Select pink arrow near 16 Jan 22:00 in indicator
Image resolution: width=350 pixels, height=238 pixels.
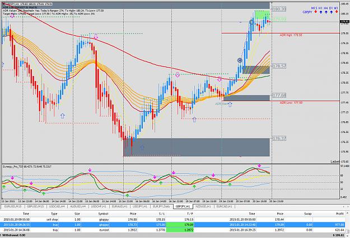tap(174, 173)
